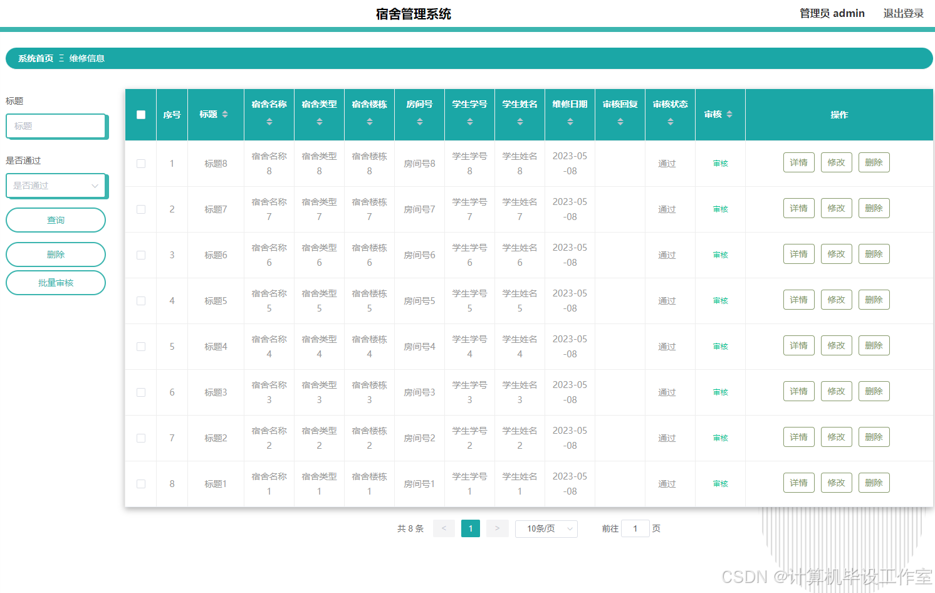Click the breadcrumb list icon next to 系统首页
This screenshot has height=593, width=935.
[61, 58]
